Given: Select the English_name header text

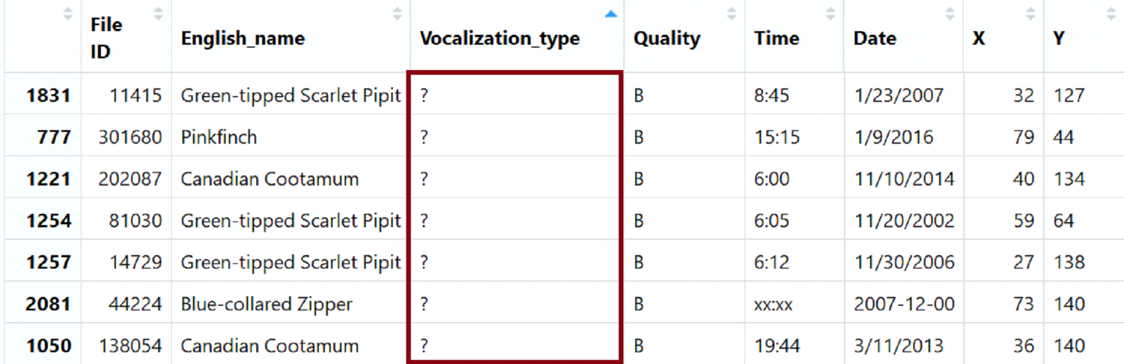Looking at the screenshot, I should (x=243, y=38).
